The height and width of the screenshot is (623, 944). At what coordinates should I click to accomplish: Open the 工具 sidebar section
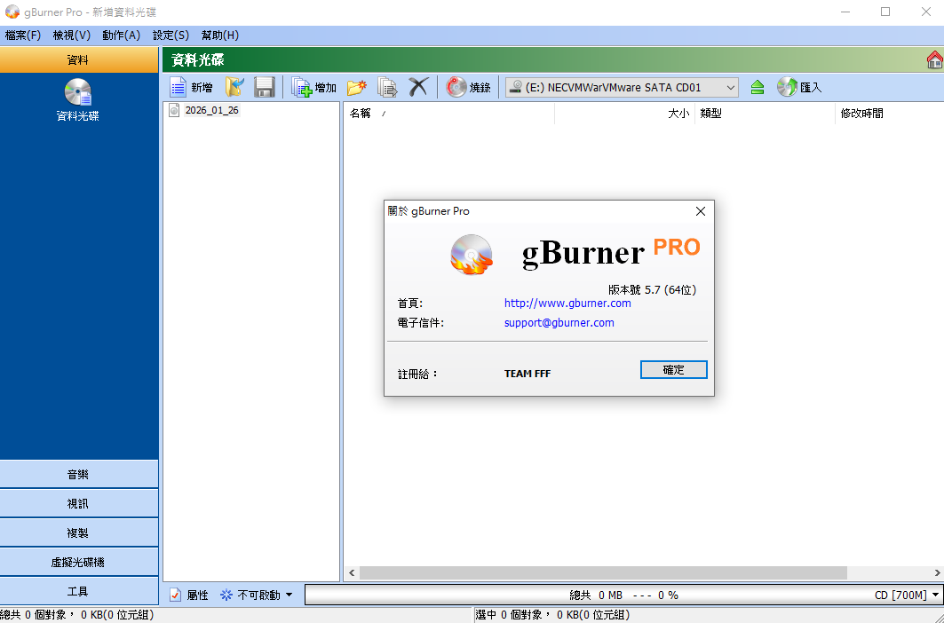coord(79,591)
